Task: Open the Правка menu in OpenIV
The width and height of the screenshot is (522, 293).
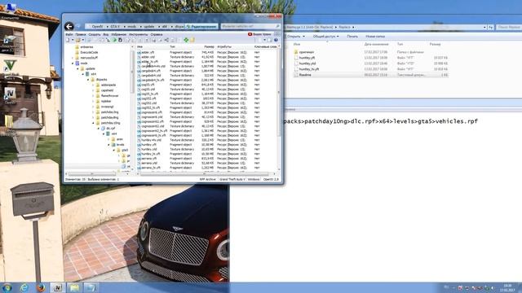Action: pyautogui.click(x=80, y=34)
